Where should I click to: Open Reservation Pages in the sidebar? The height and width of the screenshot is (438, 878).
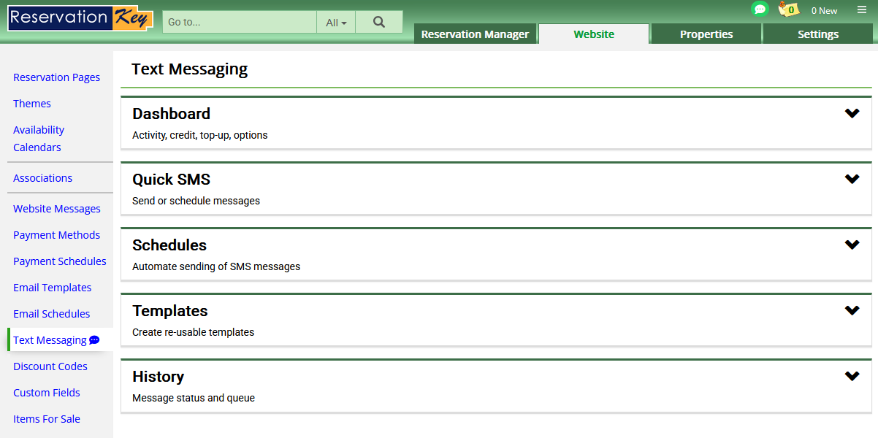pos(56,77)
